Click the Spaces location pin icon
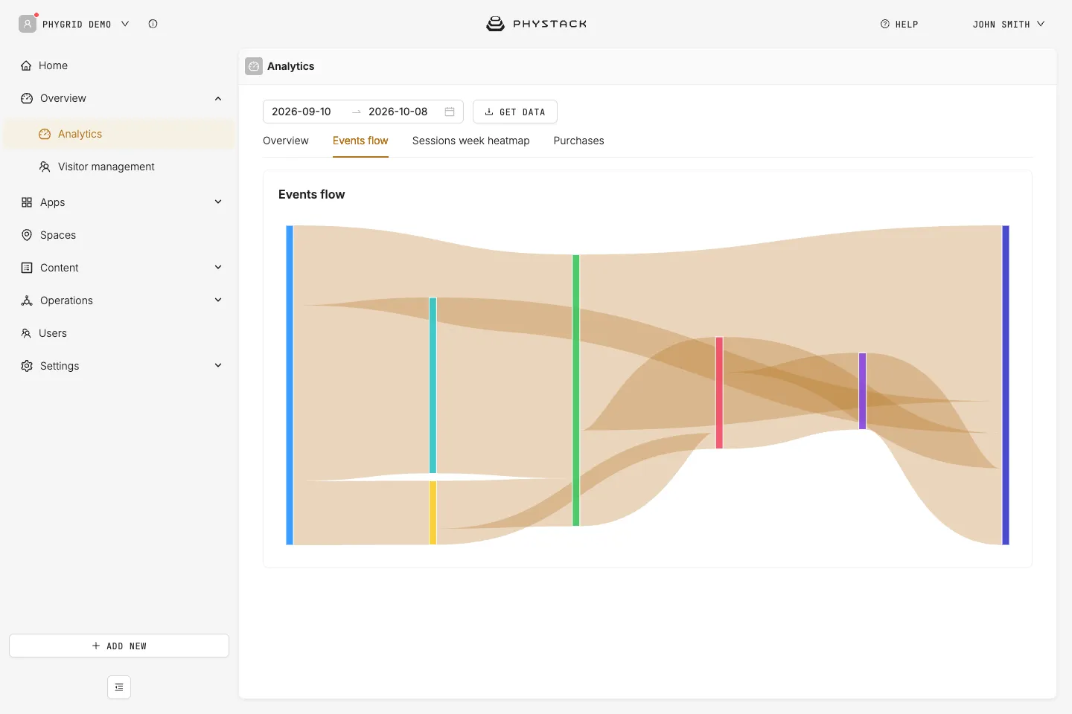Image resolution: width=1072 pixels, height=714 pixels. click(27, 235)
